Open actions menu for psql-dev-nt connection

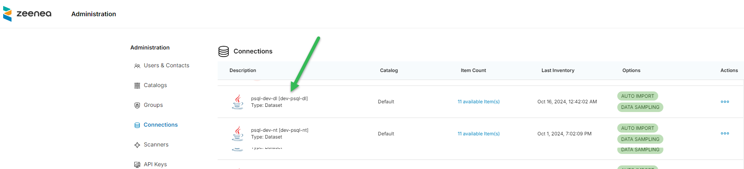point(725,133)
